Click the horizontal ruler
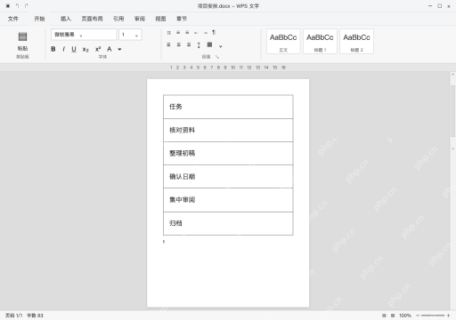 [x=228, y=68]
